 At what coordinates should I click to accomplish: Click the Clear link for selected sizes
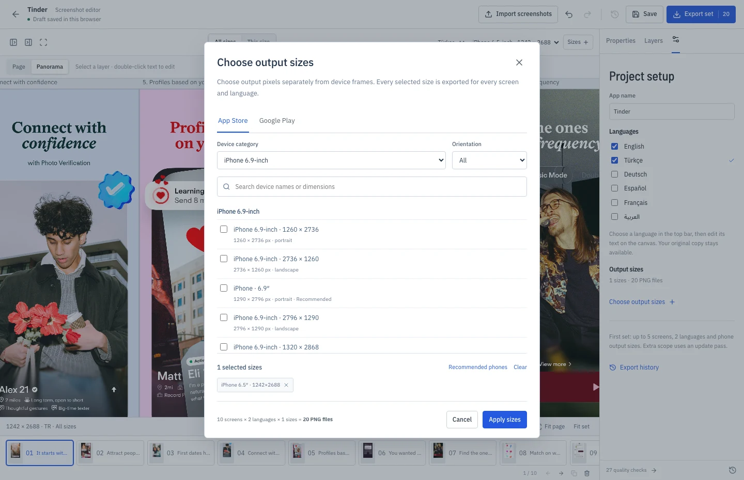coord(520,367)
